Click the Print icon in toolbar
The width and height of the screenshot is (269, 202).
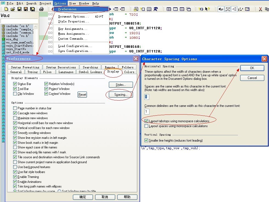tap(41, 9)
